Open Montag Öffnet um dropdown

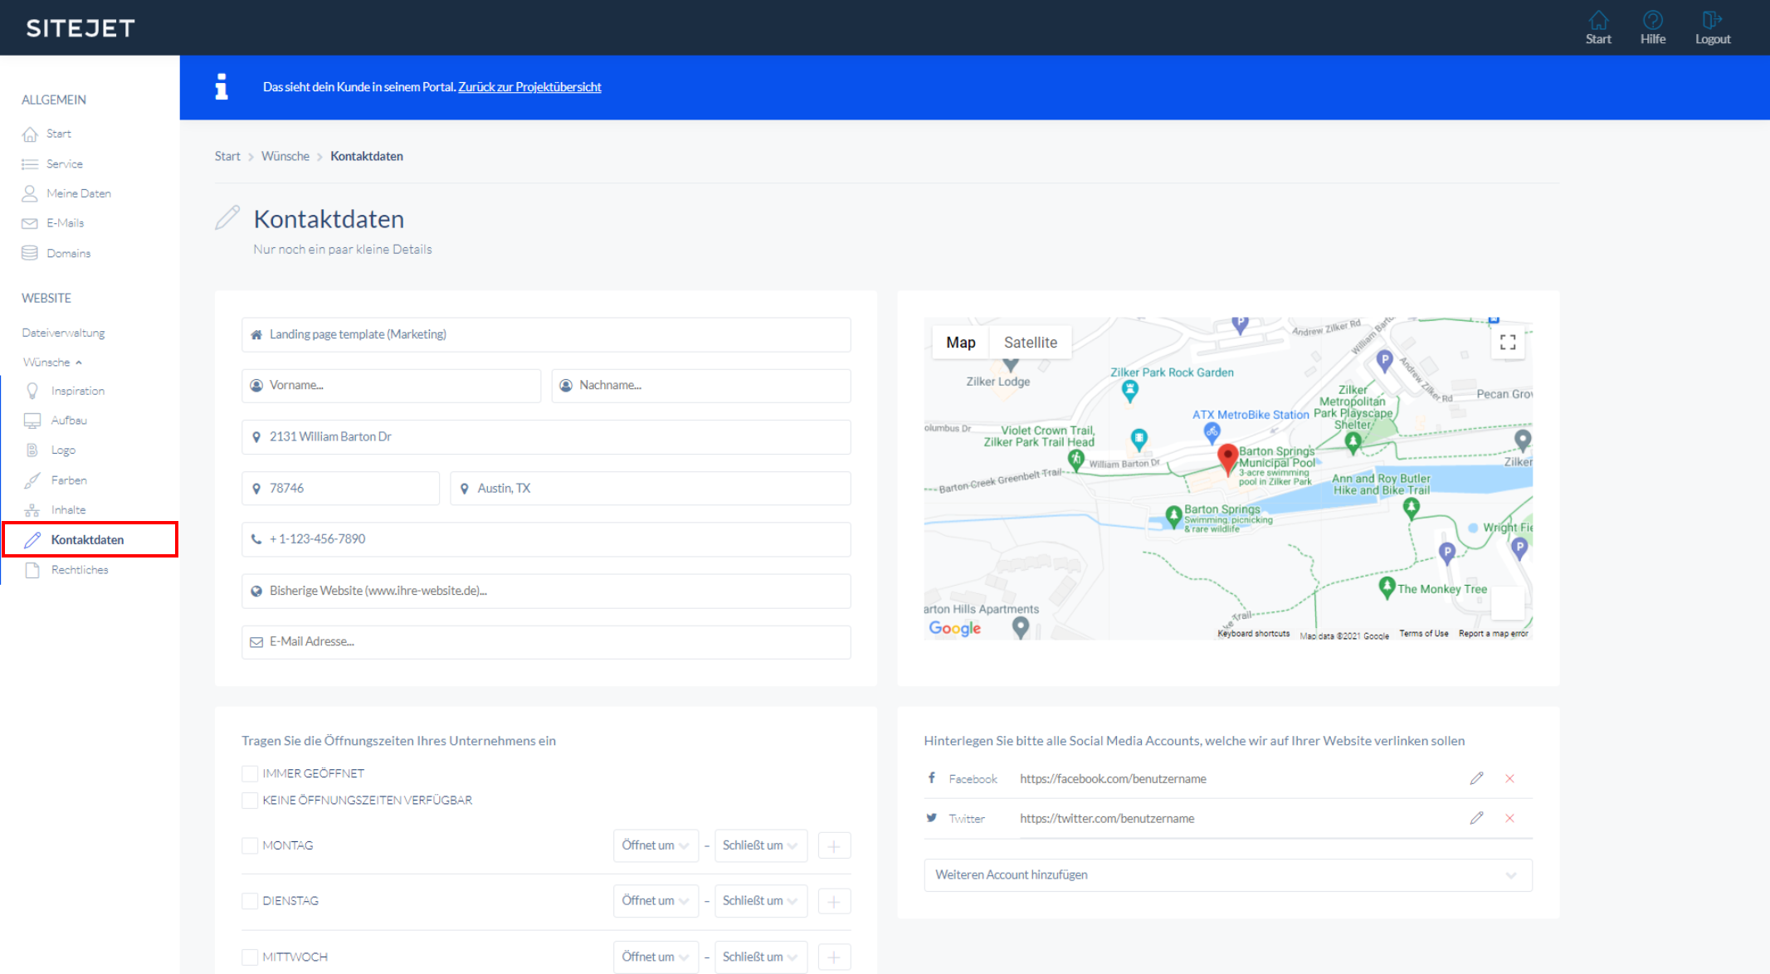tap(656, 845)
